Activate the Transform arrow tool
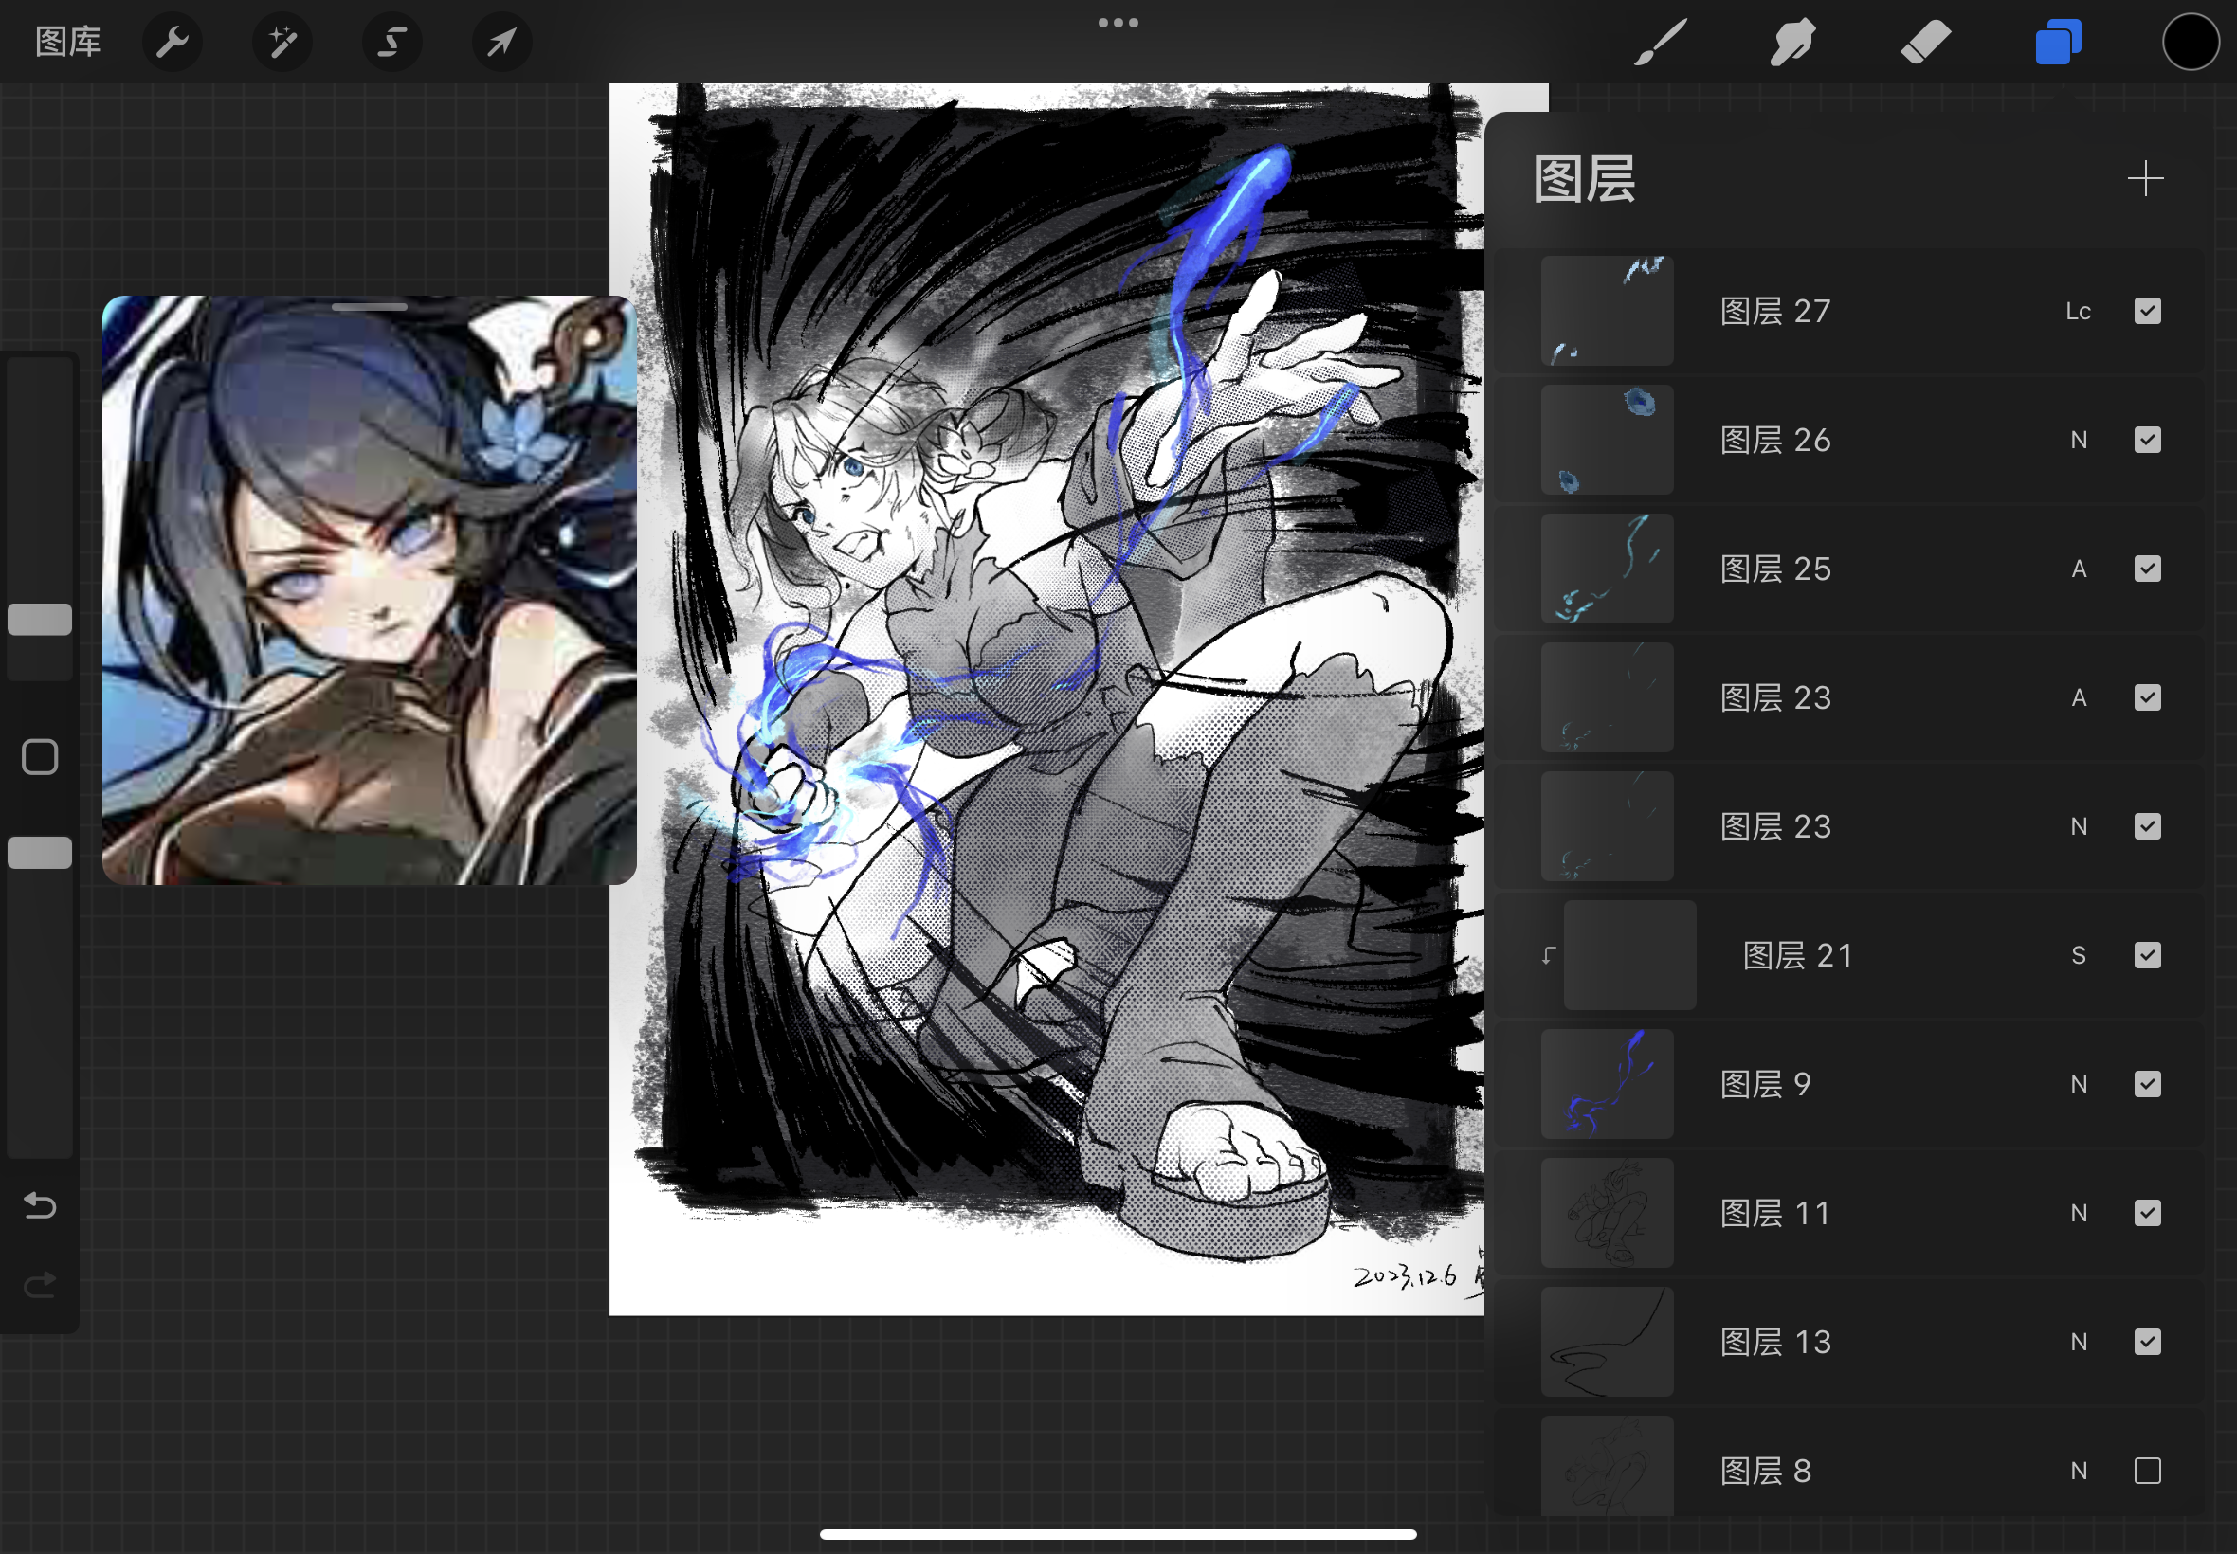The image size is (2237, 1554). click(501, 42)
